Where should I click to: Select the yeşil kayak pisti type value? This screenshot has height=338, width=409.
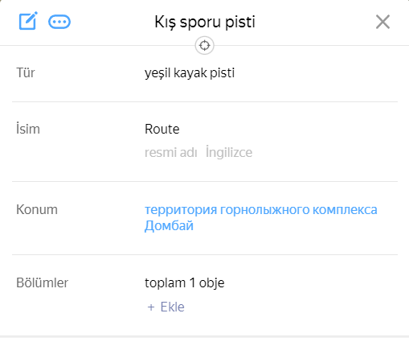[x=190, y=73]
